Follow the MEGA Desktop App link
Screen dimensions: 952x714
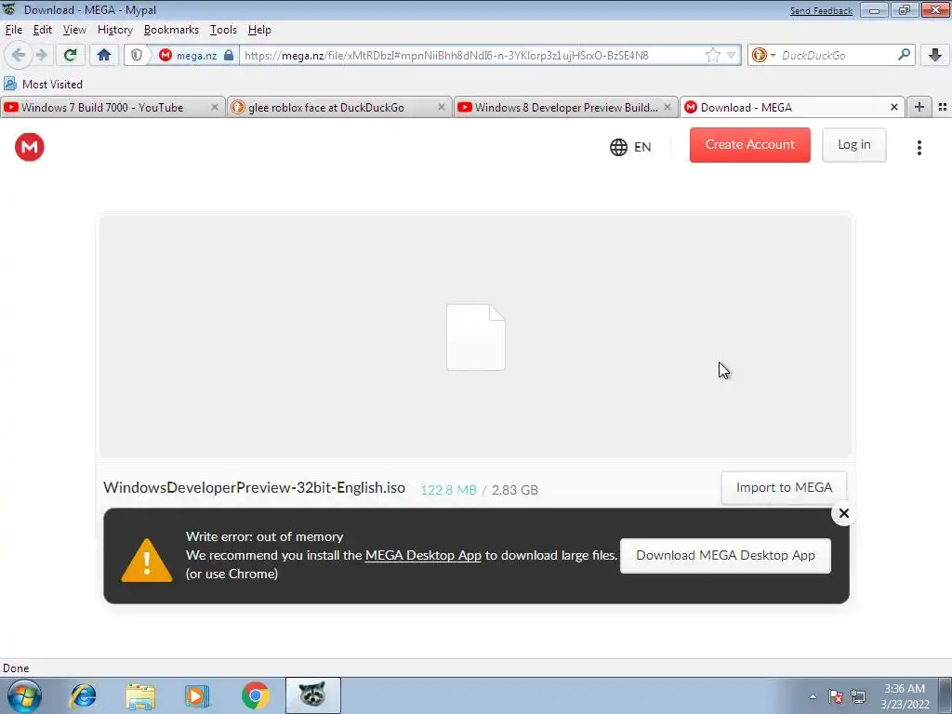(x=423, y=556)
